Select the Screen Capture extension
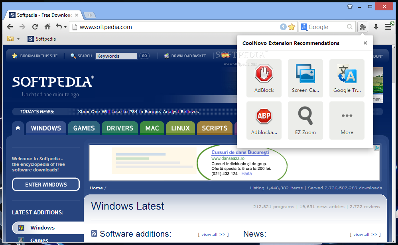The height and width of the screenshot is (245, 398). (x=305, y=78)
